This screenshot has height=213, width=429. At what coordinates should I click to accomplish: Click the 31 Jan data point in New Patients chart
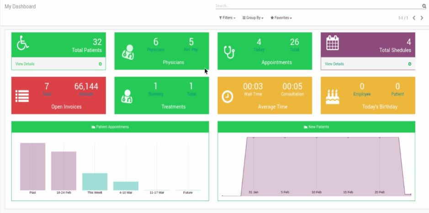point(254,137)
